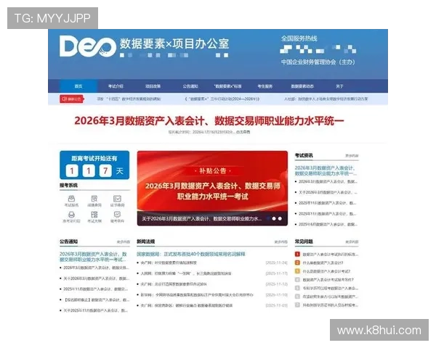The height and width of the screenshot is (348, 436).
Task: Open the blue featured headline under 公告通知 section
Action: click(93, 257)
